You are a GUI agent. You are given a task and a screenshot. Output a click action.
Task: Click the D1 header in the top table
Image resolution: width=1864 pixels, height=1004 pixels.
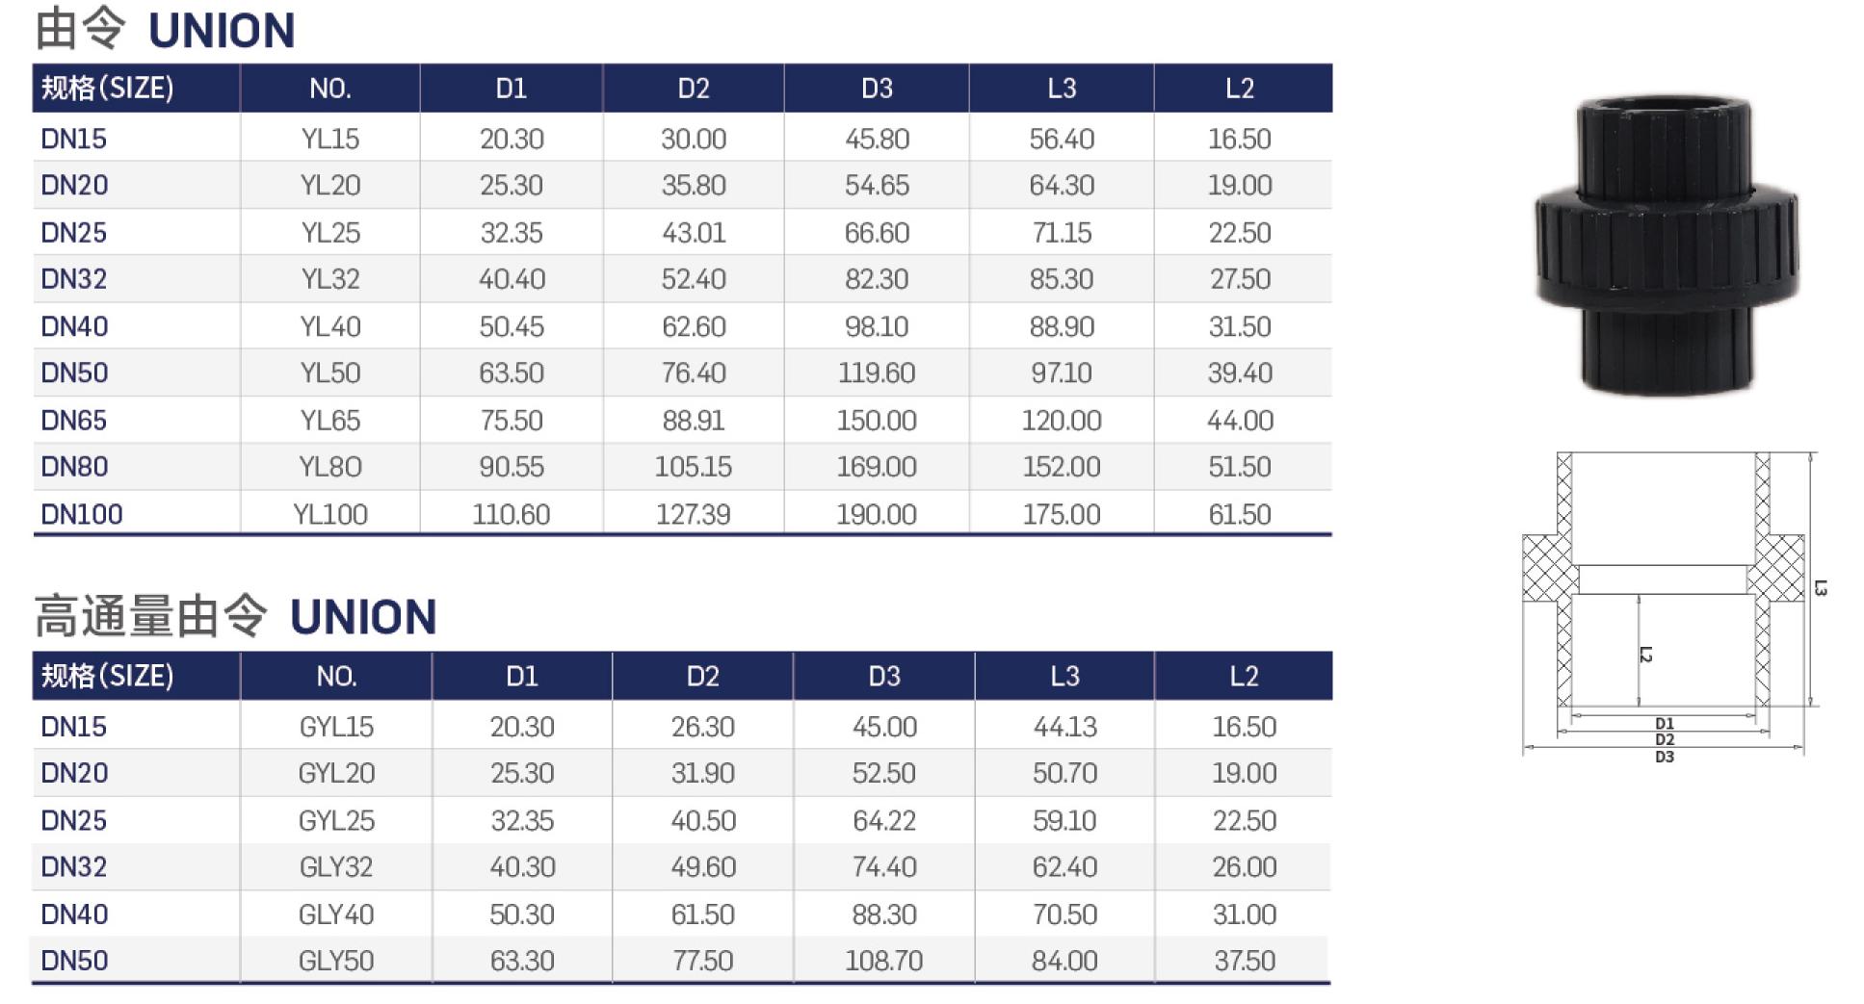click(512, 89)
